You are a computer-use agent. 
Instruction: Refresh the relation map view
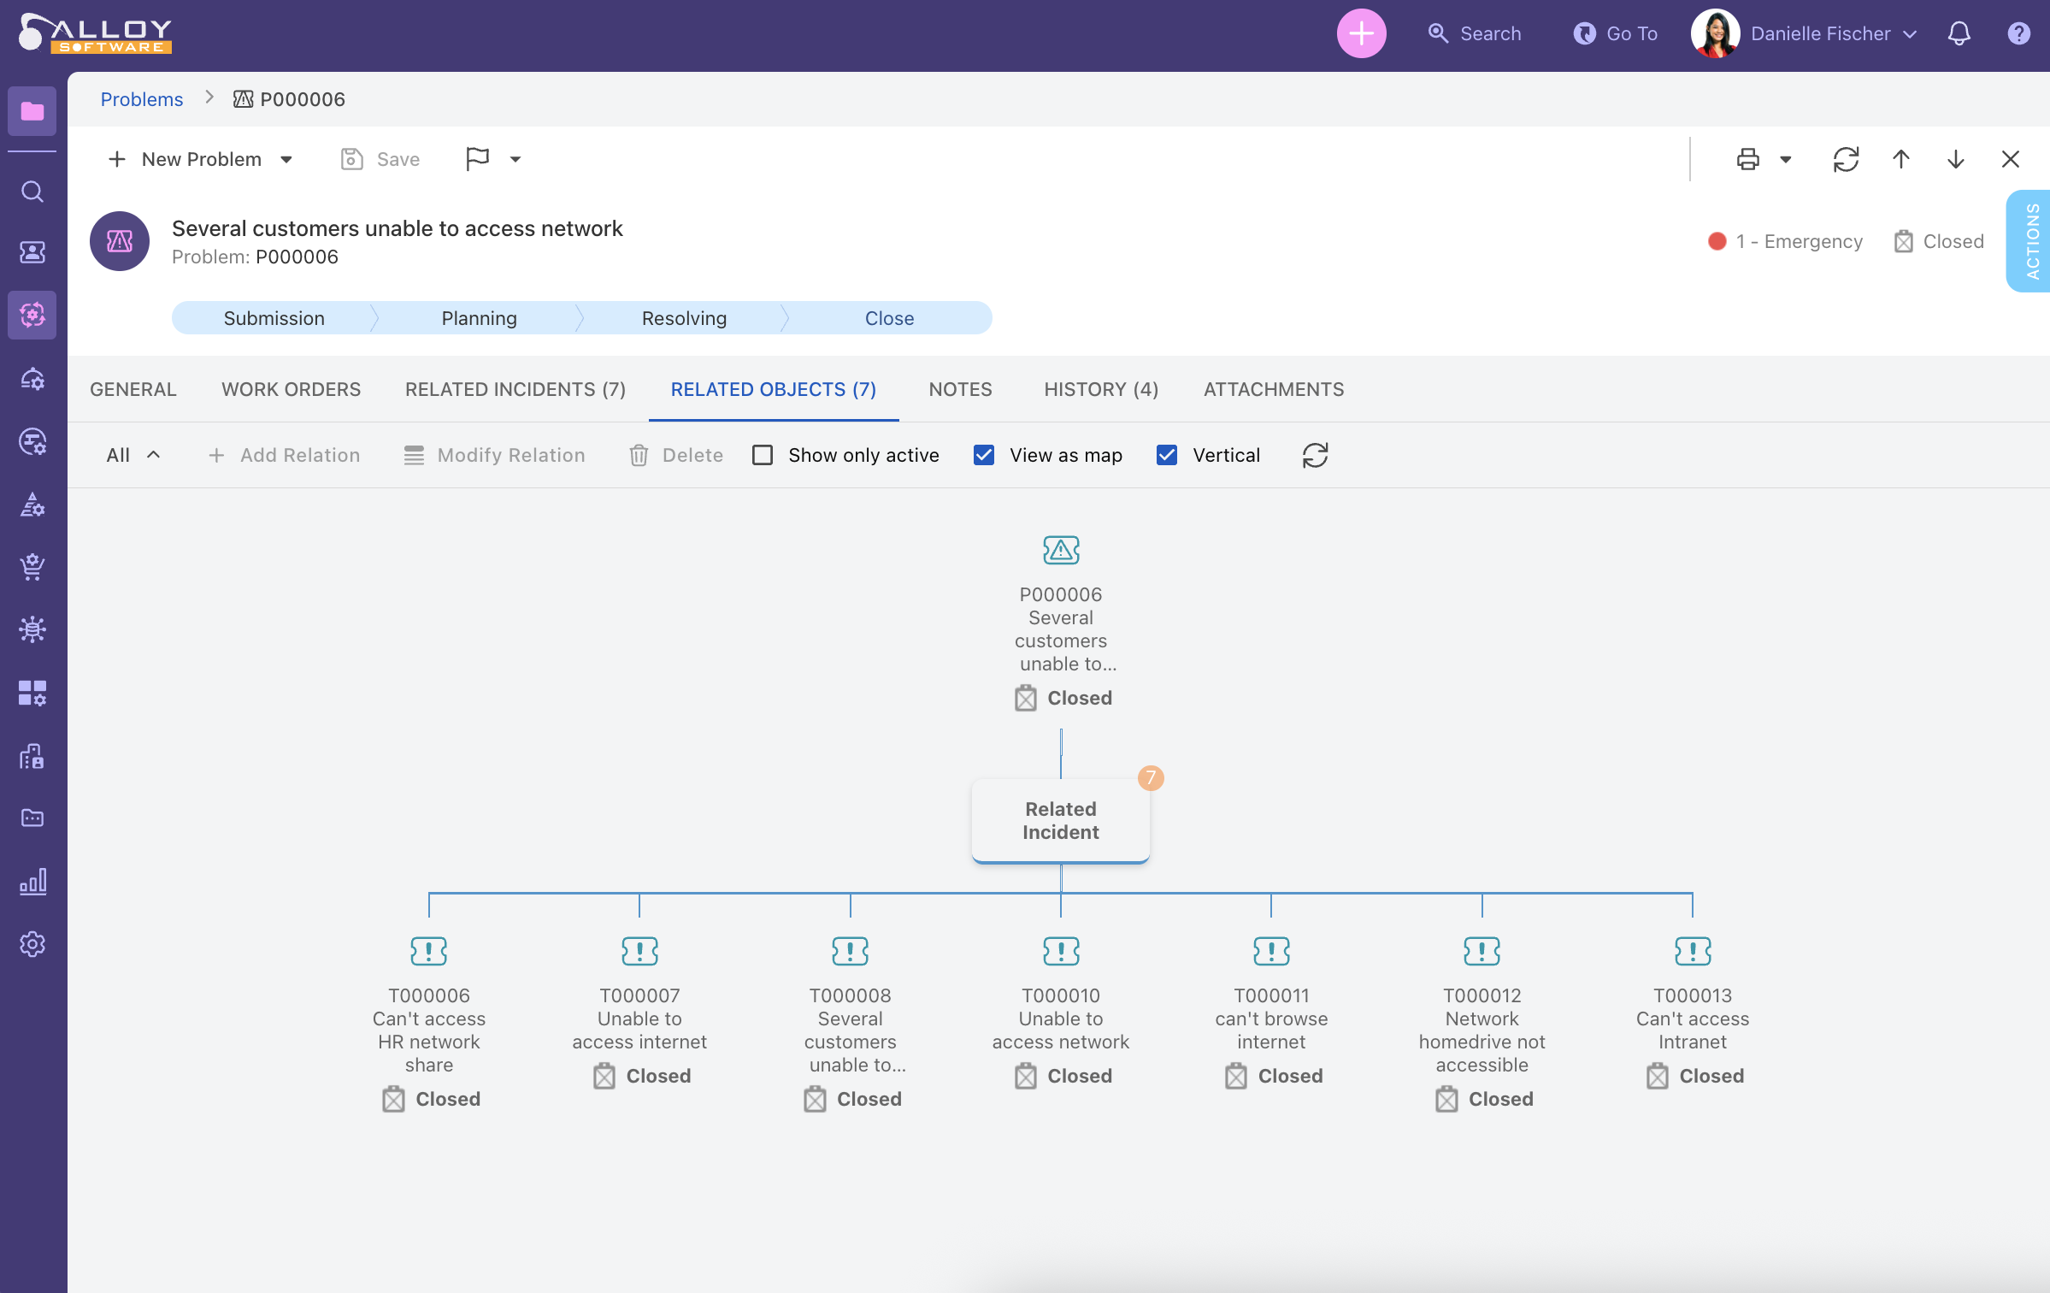1315,455
